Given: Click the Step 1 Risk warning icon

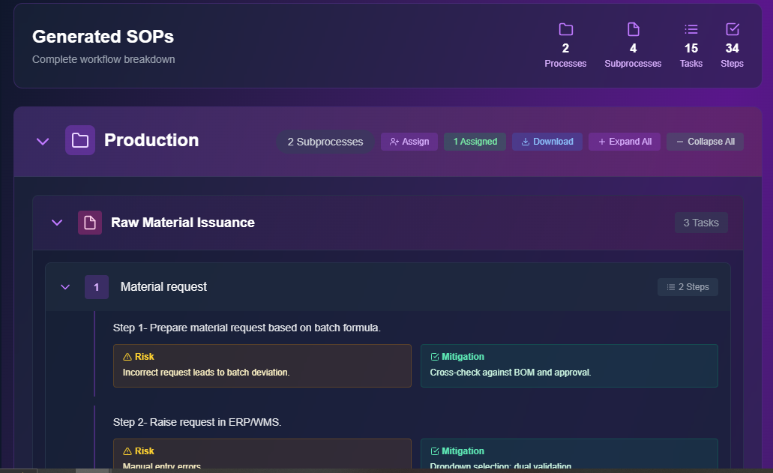Looking at the screenshot, I should click(x=127, y=357).
